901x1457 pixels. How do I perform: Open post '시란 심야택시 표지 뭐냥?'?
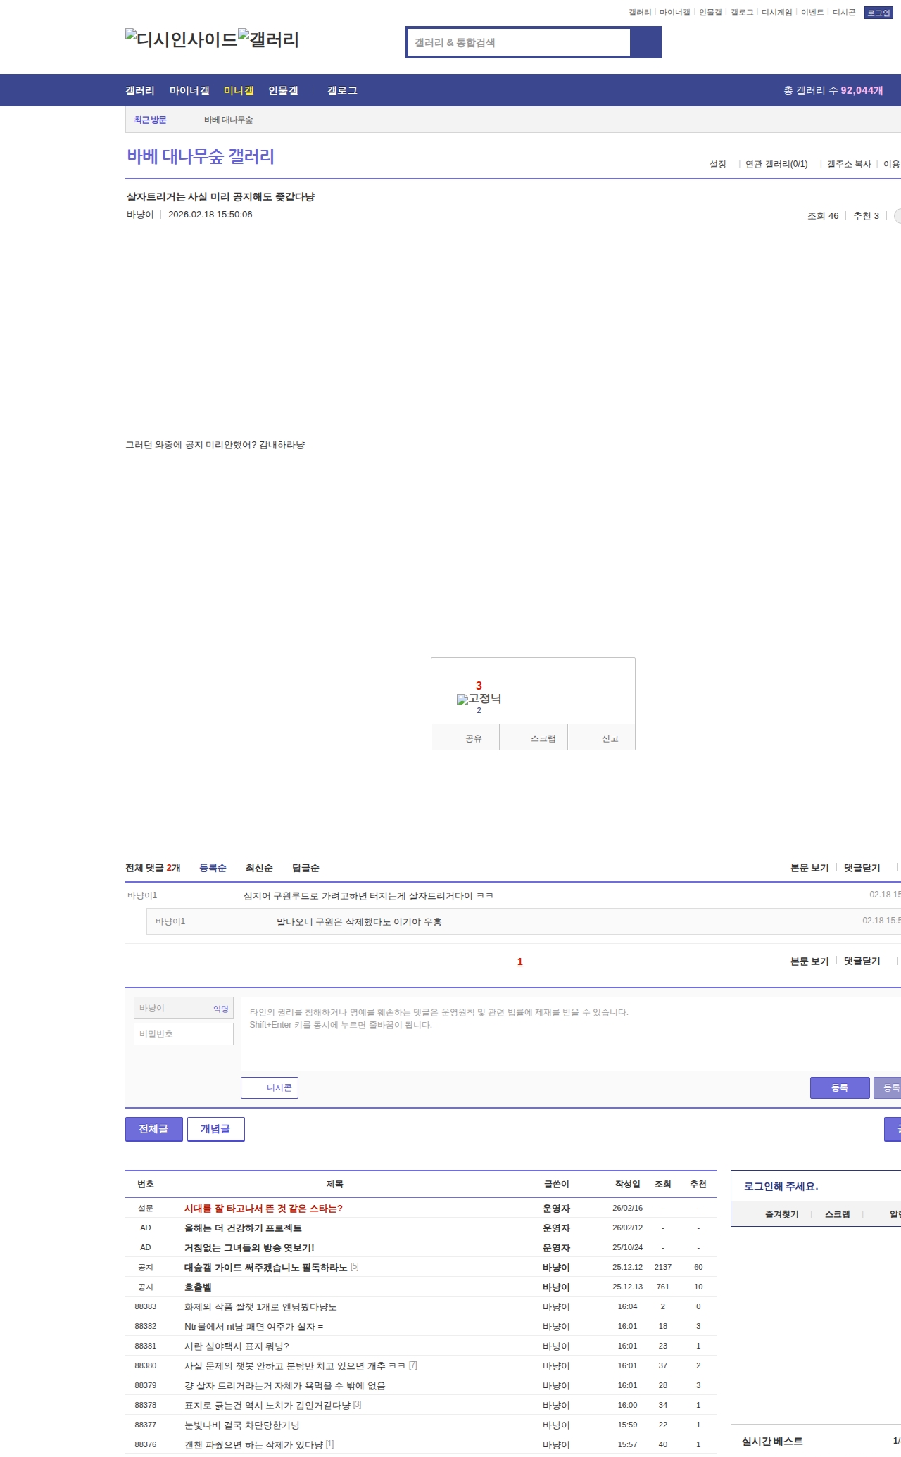237,1346
